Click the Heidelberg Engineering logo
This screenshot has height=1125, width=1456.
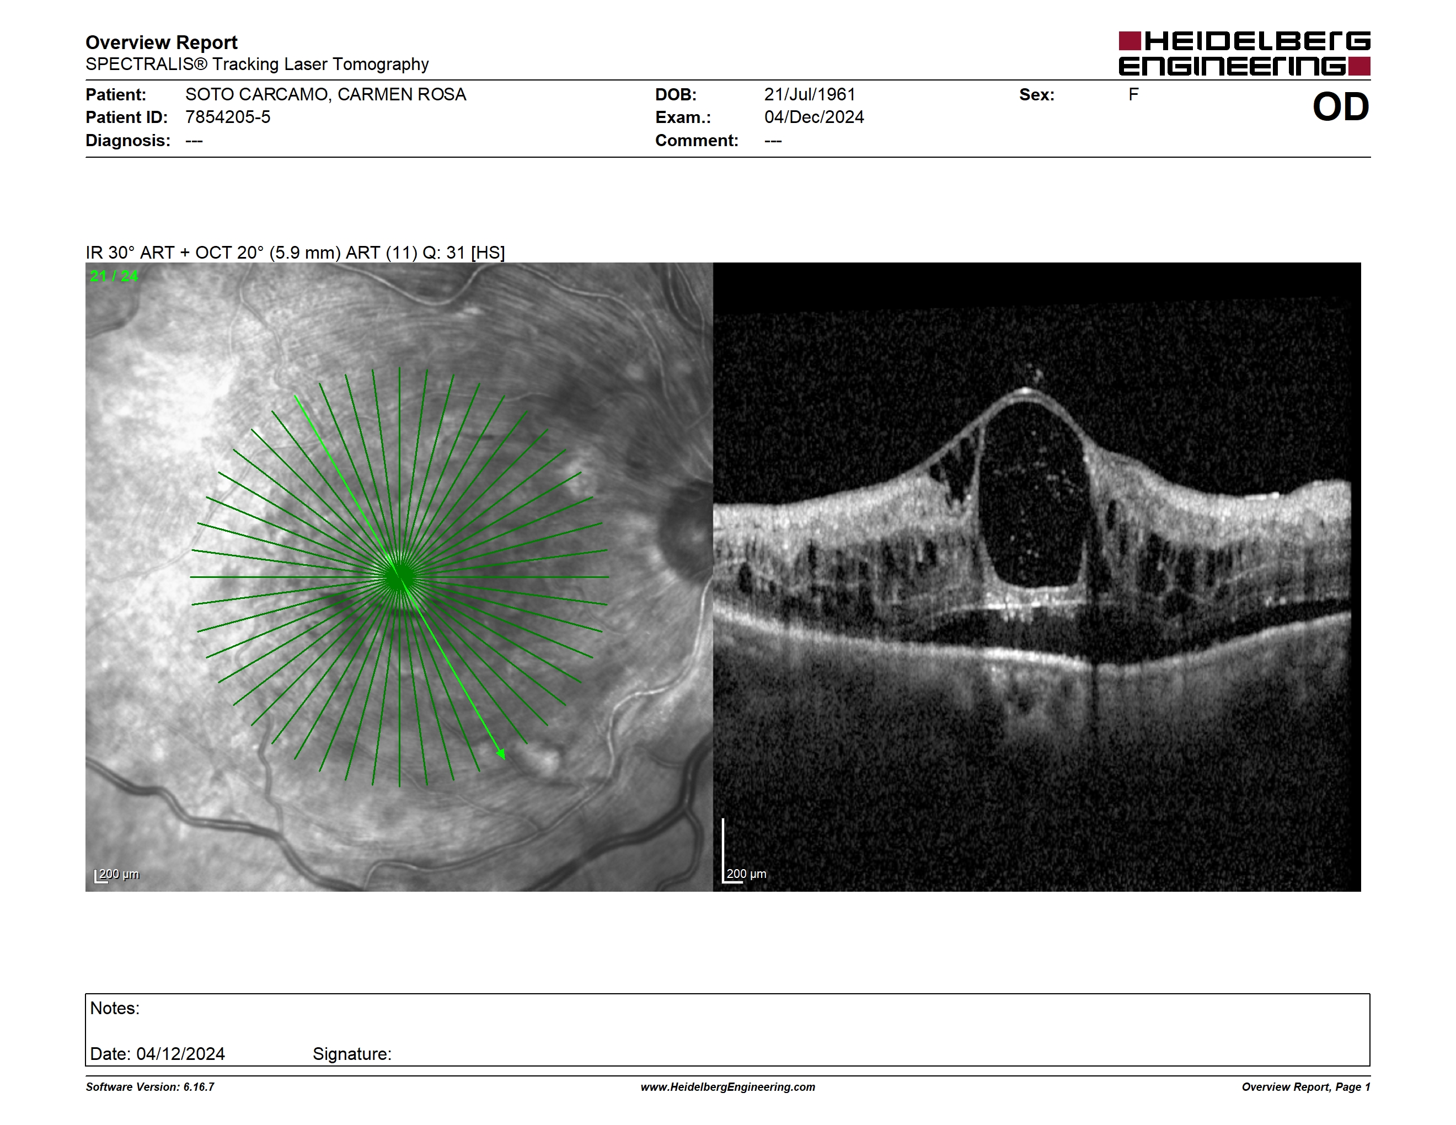1244,53
